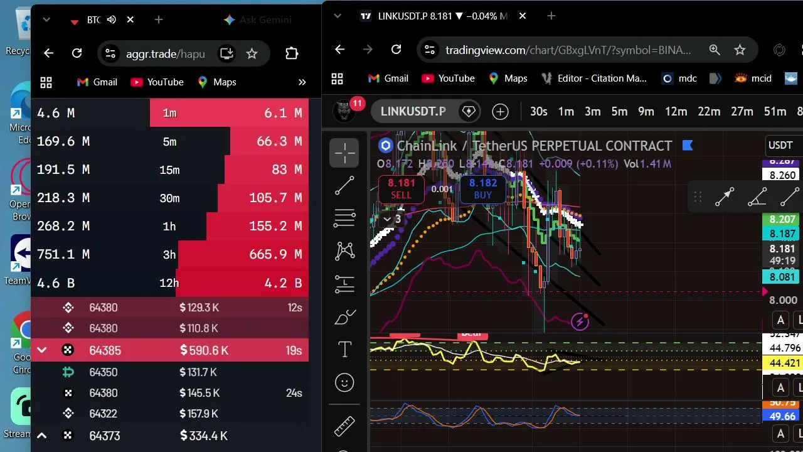Open the TradingView profile avatar menu

click(344, 112)
